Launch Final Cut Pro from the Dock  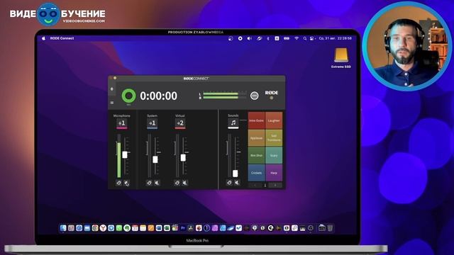pyautogui.click(x=175, y=228)
